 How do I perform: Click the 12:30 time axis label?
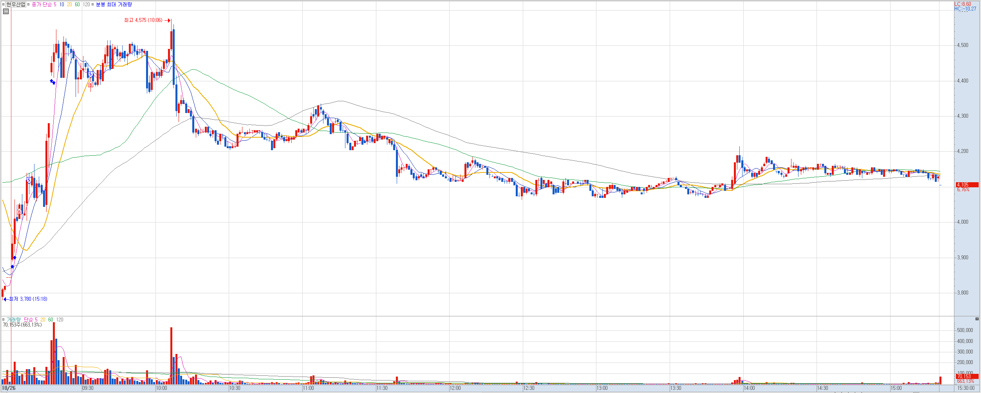point(529,388)
